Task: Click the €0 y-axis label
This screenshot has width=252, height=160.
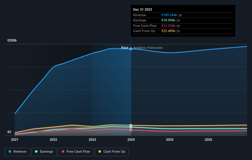Action: point(9,132)
